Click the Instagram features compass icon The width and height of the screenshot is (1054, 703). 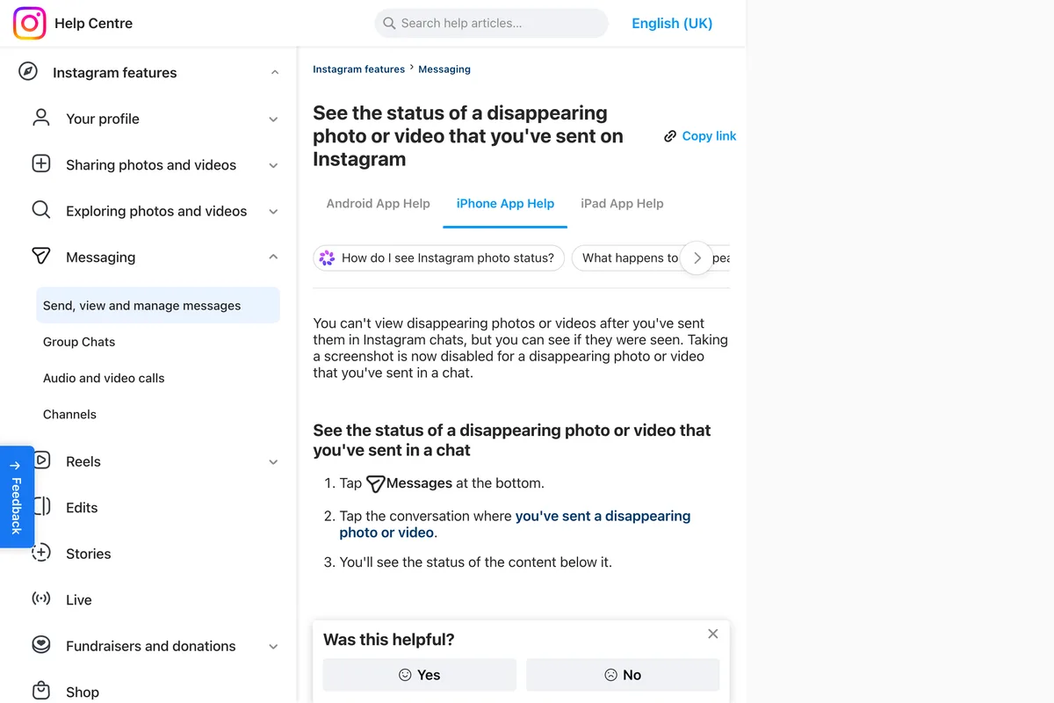click(x=28, y=72)
